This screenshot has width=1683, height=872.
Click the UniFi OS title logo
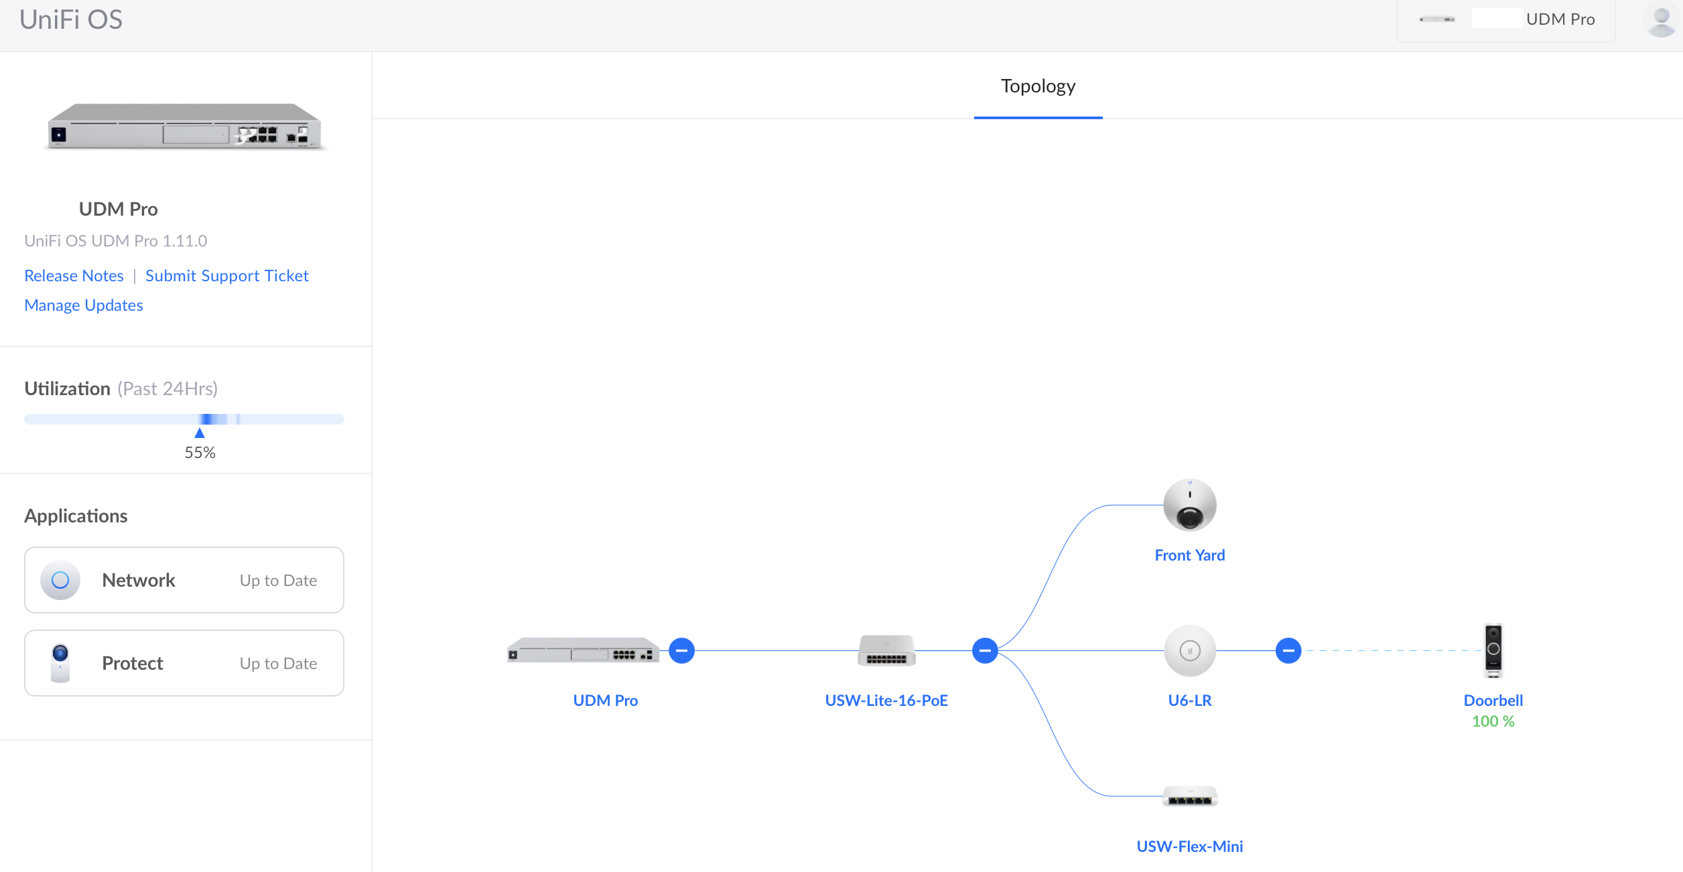point(71,20)
